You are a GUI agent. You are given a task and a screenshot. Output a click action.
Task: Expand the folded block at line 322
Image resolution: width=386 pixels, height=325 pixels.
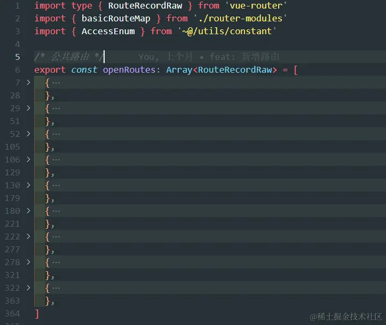click(x=28, y=288)
